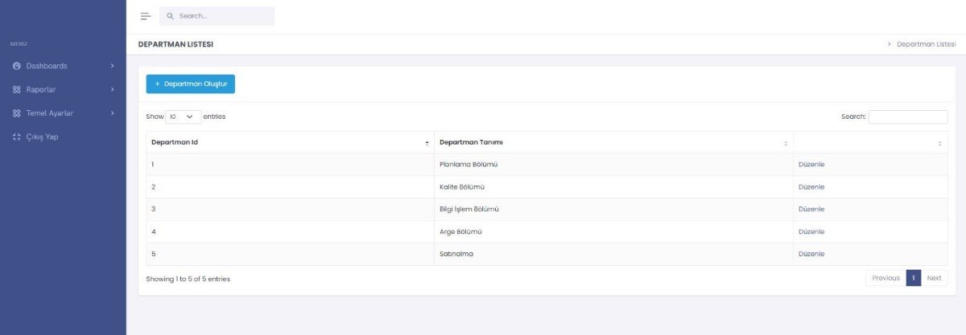Viewport: 966px width, 335px height.
Task: Expand the Temel Ayarlar menu chevron
Action: pos(112,113)
